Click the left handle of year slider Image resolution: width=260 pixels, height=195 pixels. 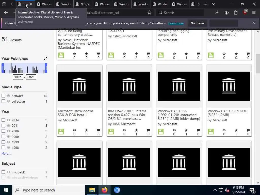coord(3,68)
